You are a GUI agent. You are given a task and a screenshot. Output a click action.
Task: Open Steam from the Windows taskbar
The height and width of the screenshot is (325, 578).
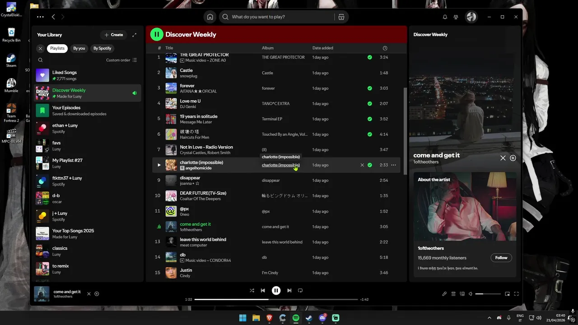point(309,318)
